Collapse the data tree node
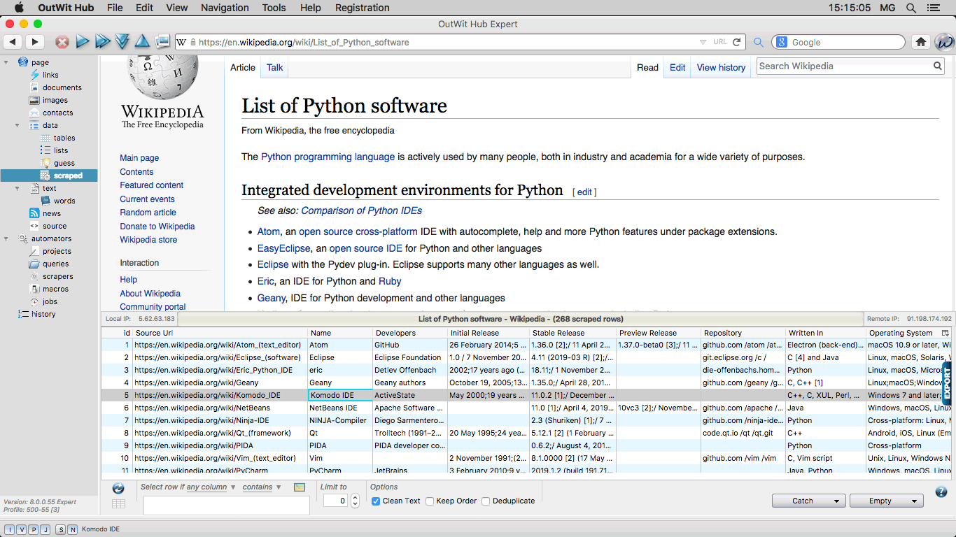This screenshot has width=956, height=537. (17, 125)
